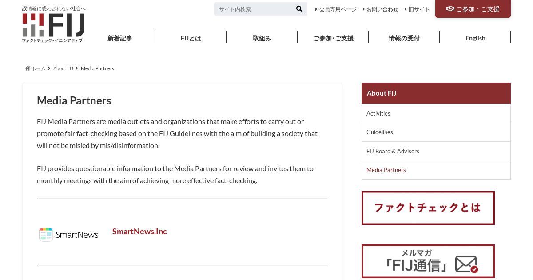This screenshot has height=280, width=533.
Task: Click the SmartNews logo image
Action: point(68,235)
